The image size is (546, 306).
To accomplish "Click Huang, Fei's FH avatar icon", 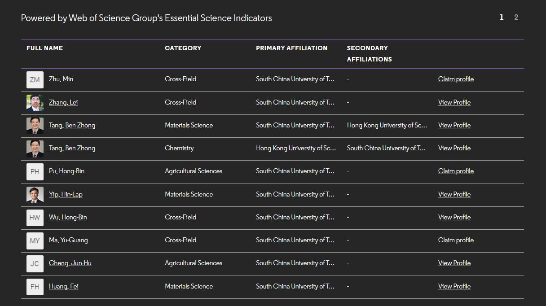I will tap(35, 287).
